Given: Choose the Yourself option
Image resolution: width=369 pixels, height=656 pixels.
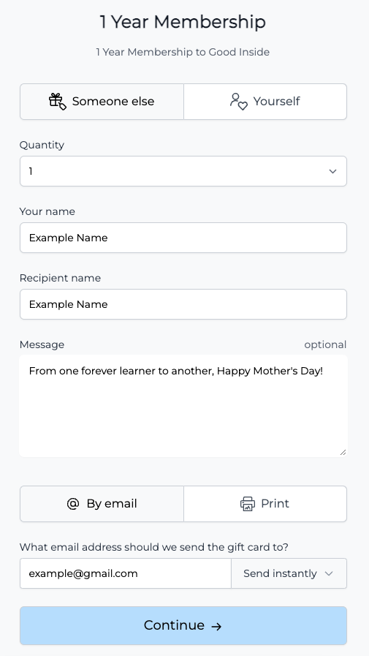Looking at the screenshot, I should [x=265, y=102].
